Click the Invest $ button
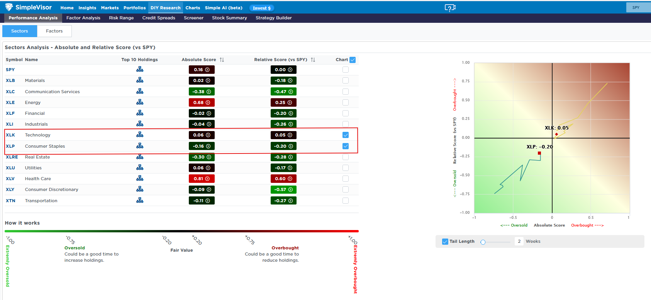 click(x=262, y=8)
